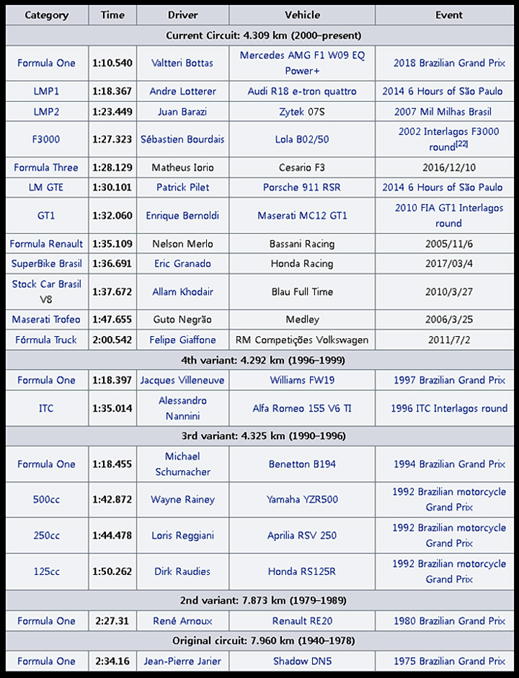Open the Renault RE20 vehicle link
This screenshot has width=519, height=678.
tap(302, 621)
